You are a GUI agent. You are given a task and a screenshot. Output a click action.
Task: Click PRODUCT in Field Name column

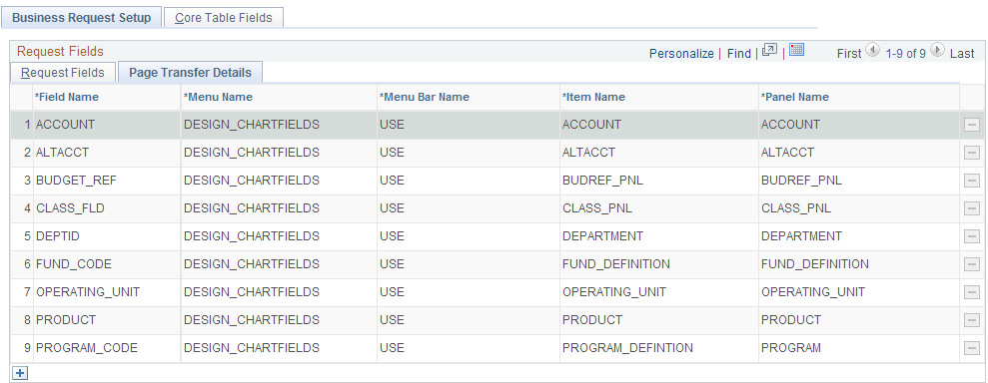coord(66,319)
